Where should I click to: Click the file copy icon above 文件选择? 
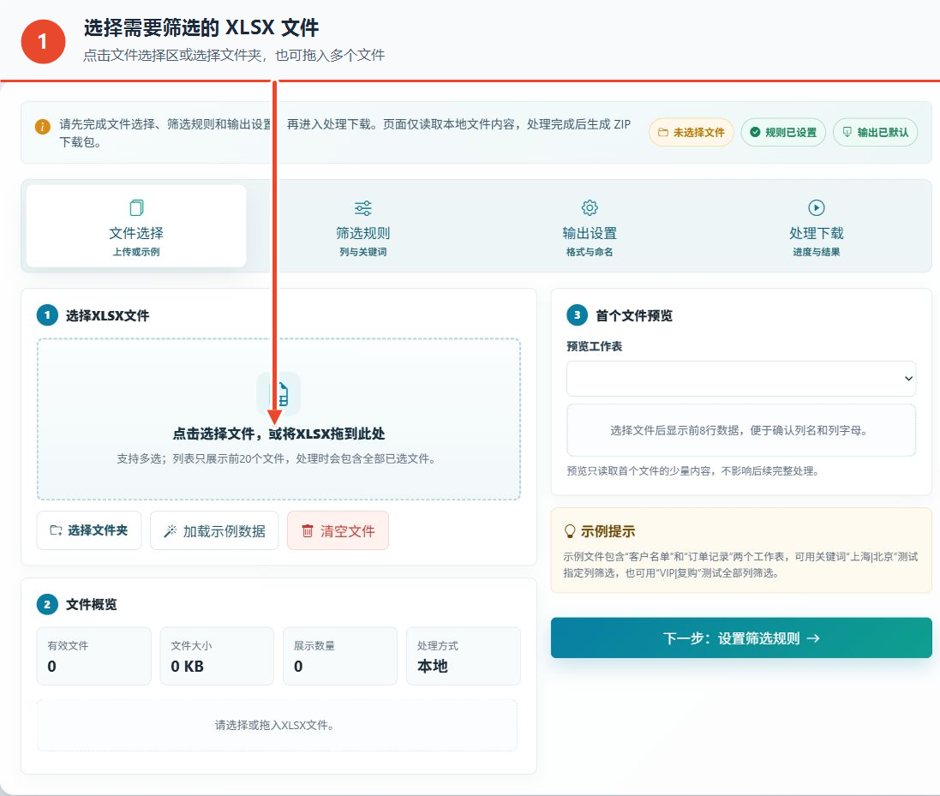click(137, 207)
